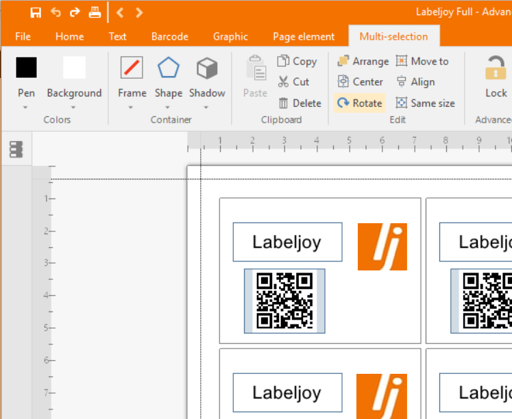Select Labeljoy text box in top-right label
This screenshot has width=512, height=419.
click(476, 242)
